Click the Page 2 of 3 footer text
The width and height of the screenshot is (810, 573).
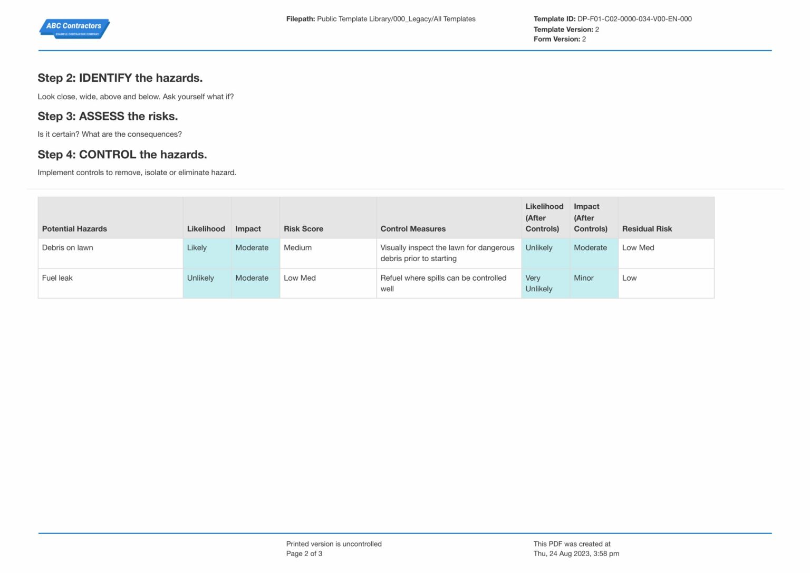[304, 553]
